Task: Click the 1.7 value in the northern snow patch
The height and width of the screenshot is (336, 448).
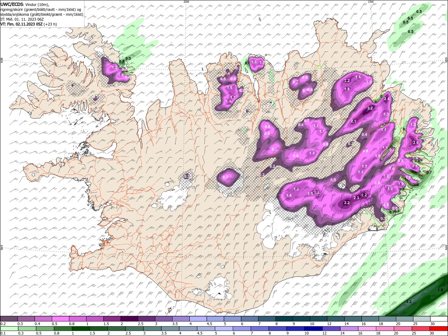Action: [233, 98]
